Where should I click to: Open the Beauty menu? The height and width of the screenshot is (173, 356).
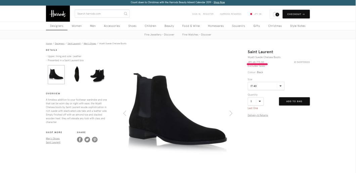pyautogui.click(x=169, y=26)
